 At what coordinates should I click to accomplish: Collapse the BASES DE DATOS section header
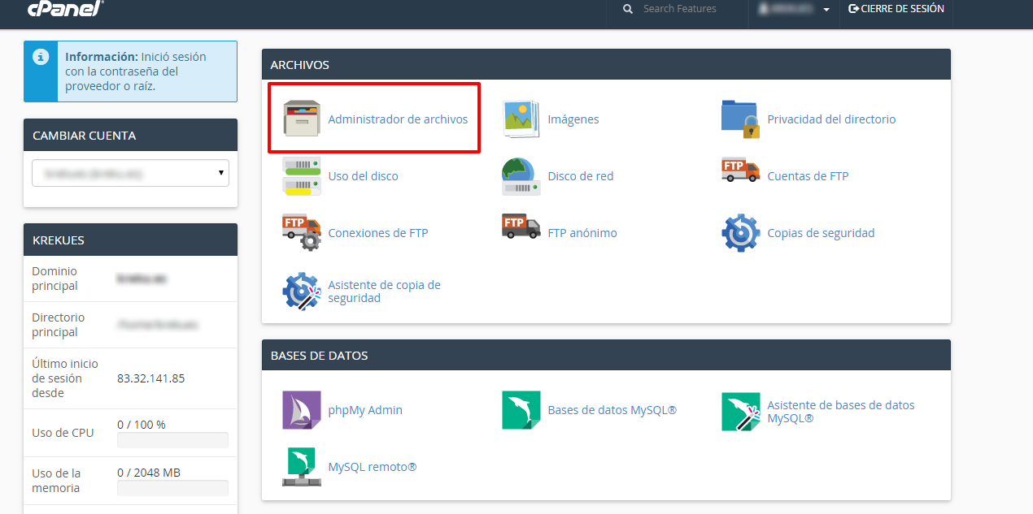[606, 356]
